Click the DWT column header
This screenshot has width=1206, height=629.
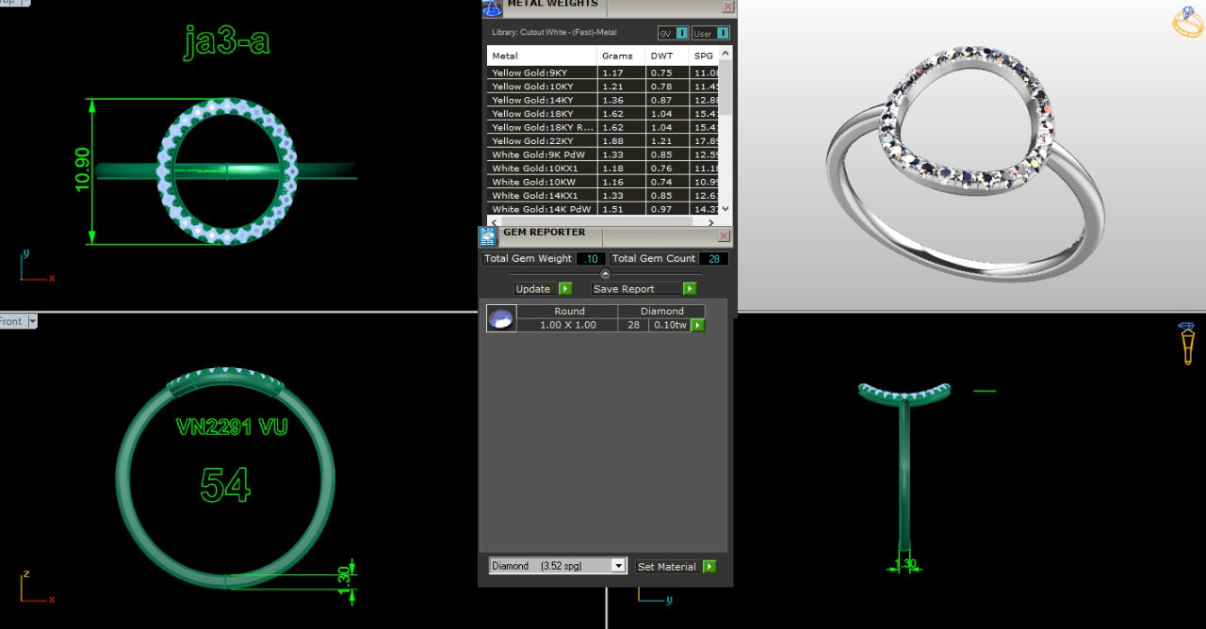[668, 56]
